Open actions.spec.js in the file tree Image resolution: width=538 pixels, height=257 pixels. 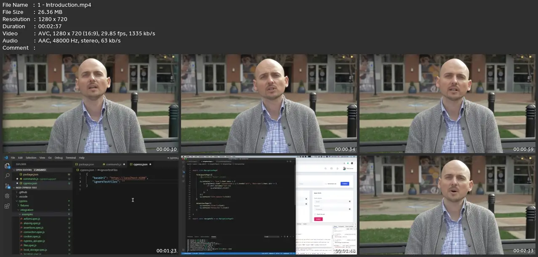pyautogui.click(x=32, y=219)
